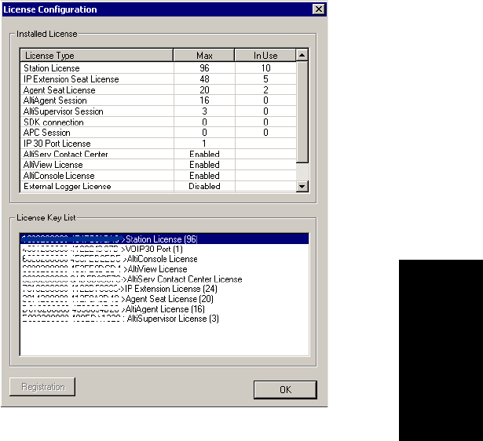The width and height of the screenshot is (483, 441).
Task: Click Max value 48 for IP Extension Seat
Action: 204,79
